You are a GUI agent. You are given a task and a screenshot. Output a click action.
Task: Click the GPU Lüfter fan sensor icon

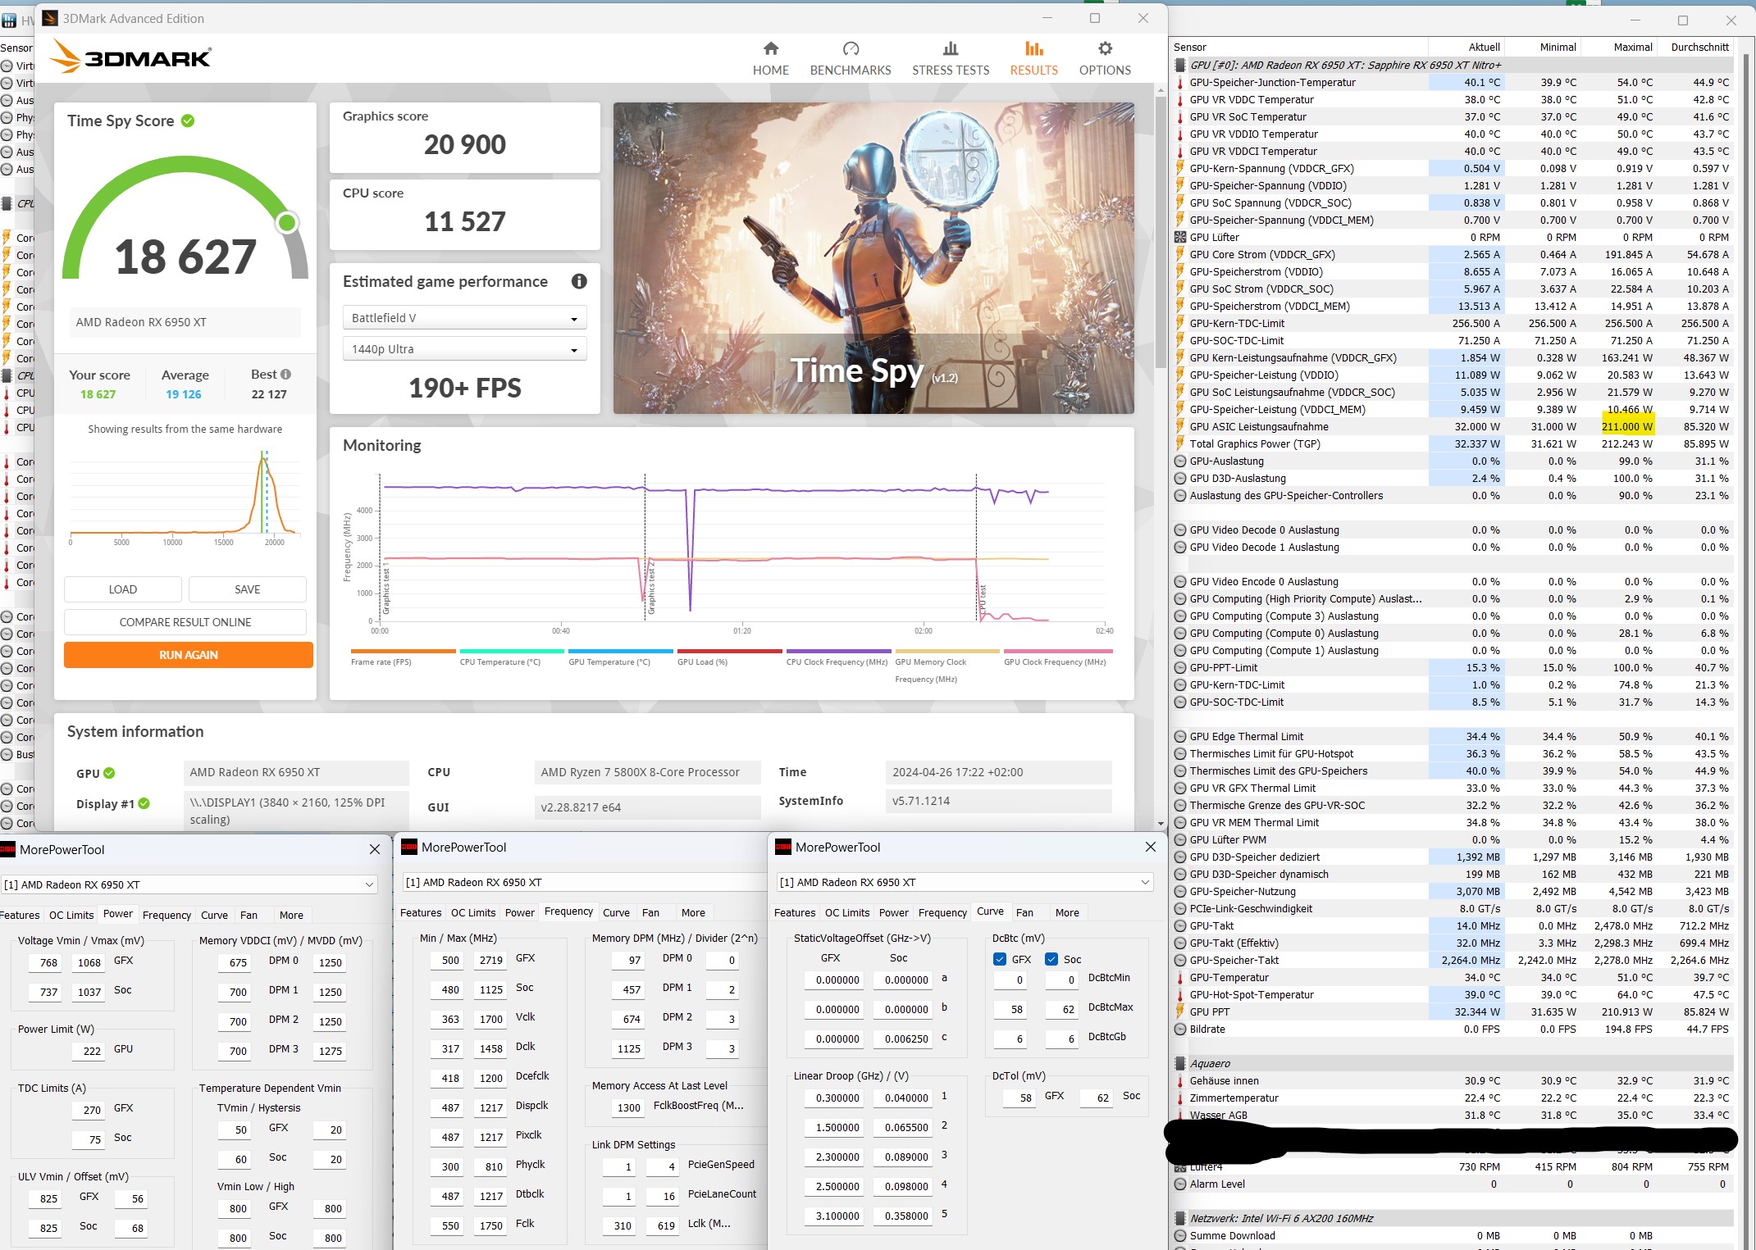pyautogui.click(x=1180, y=238)
